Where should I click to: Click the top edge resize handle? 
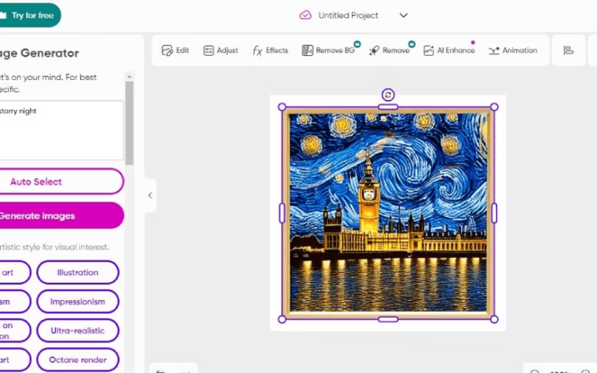tap(388, 107)
